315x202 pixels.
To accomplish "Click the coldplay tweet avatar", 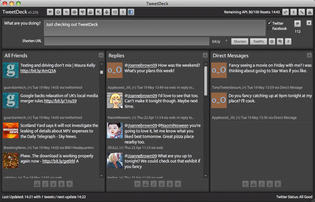I will pyautogui.click(x=11, y=160).
